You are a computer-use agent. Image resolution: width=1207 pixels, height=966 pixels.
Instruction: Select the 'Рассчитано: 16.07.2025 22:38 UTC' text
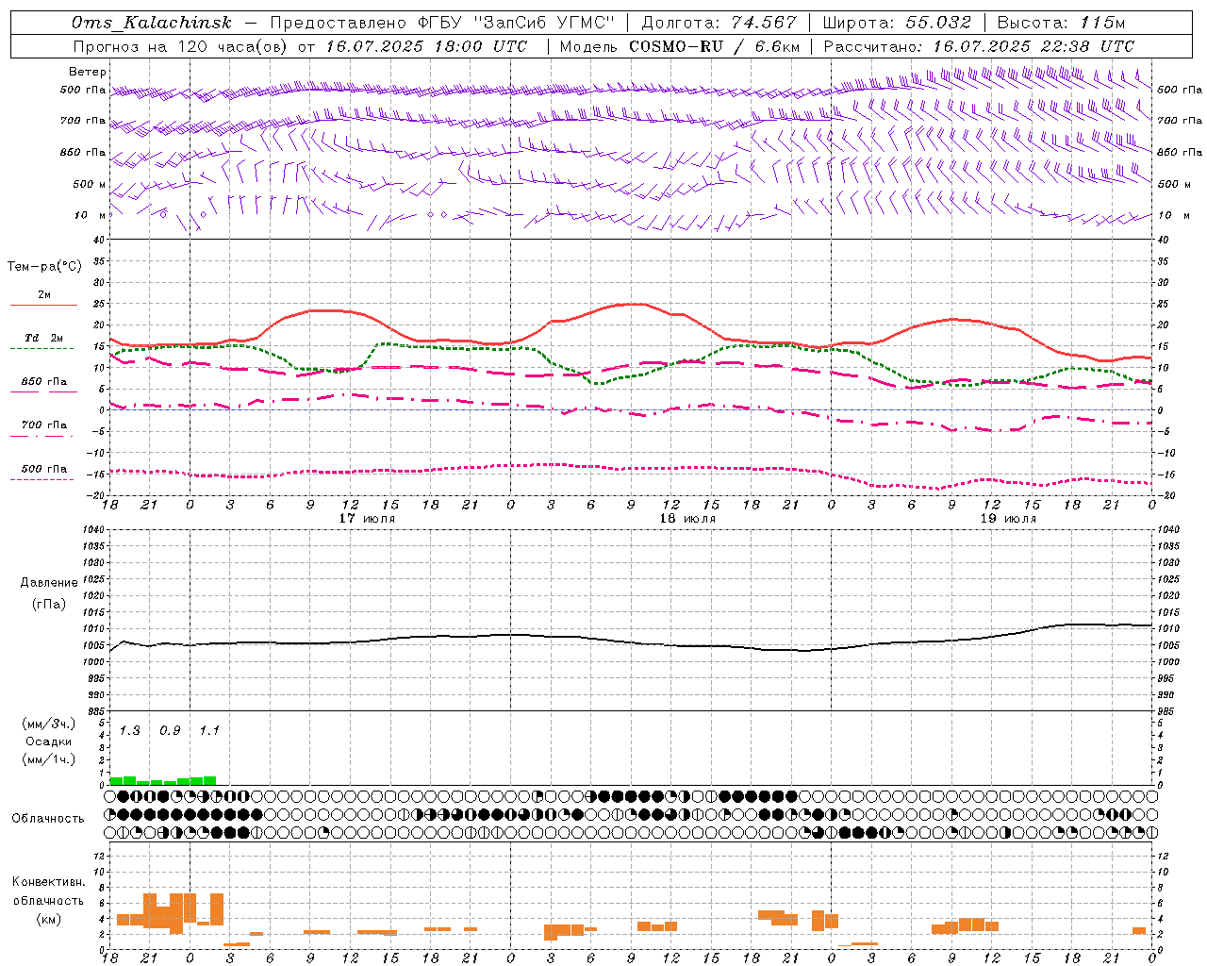979,46
